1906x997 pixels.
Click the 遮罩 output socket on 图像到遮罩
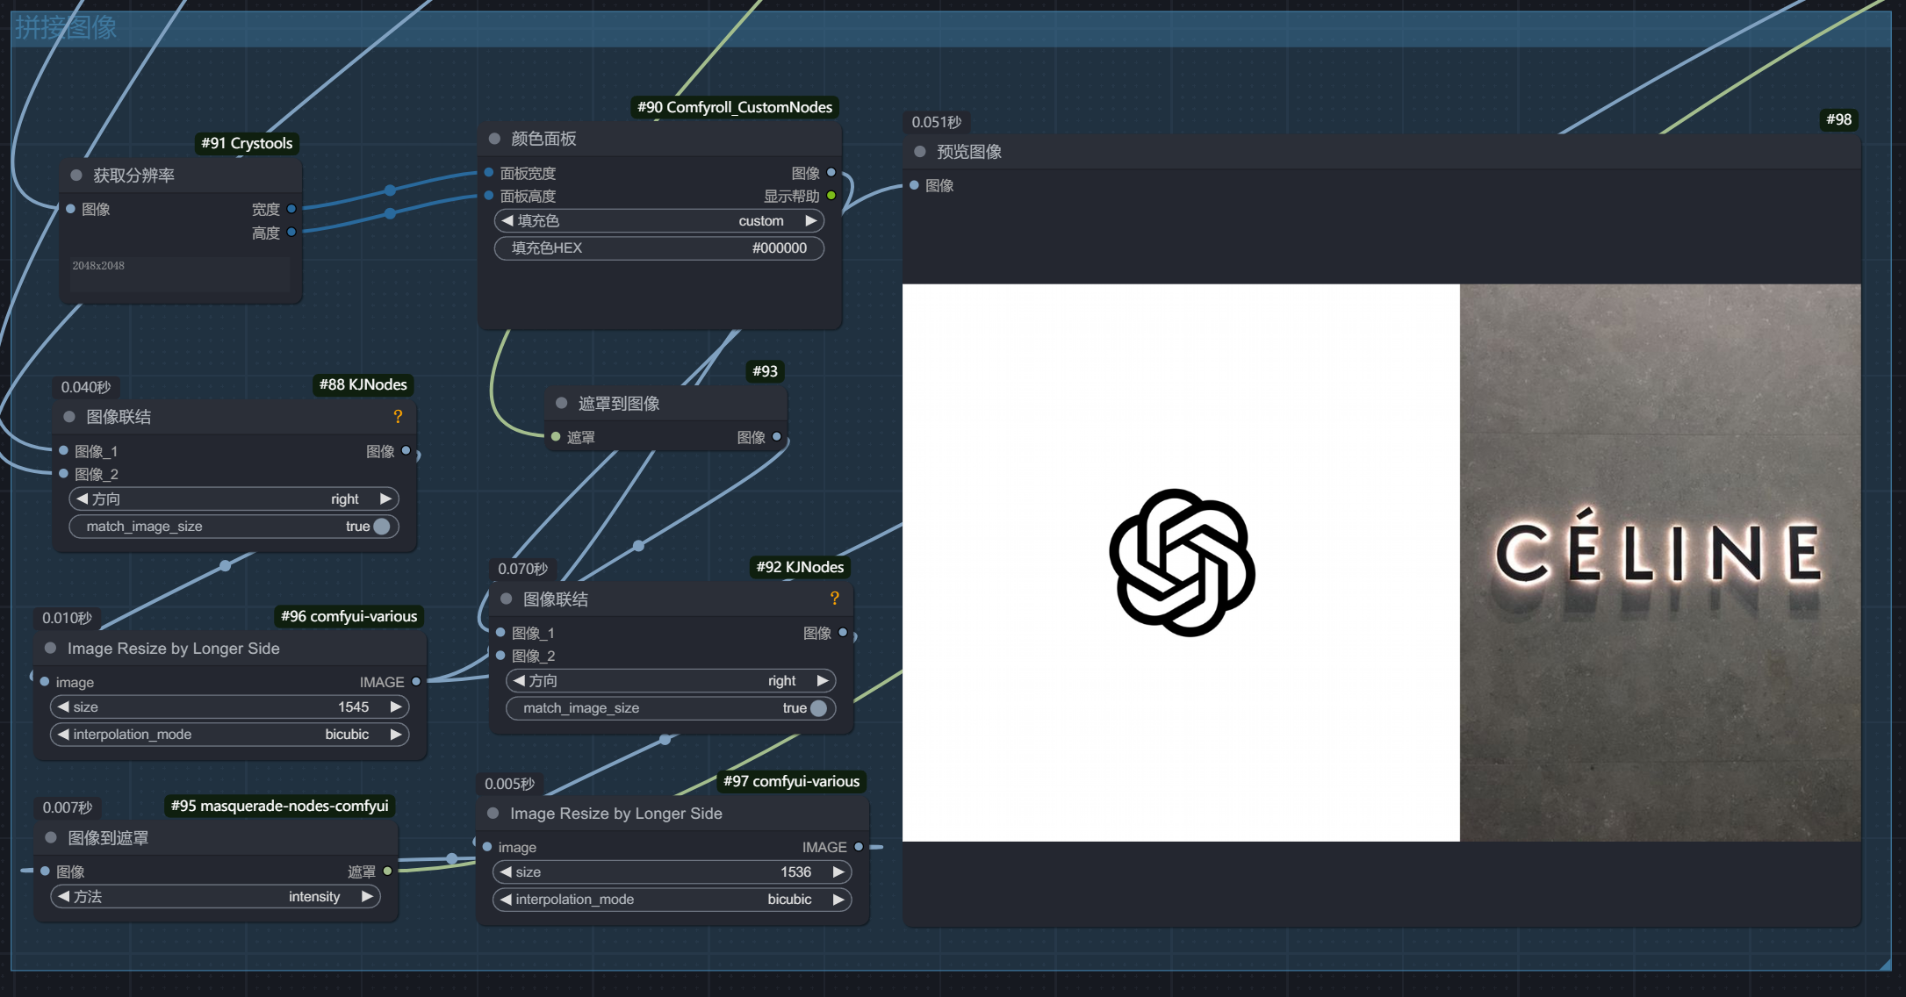point(387,871)
